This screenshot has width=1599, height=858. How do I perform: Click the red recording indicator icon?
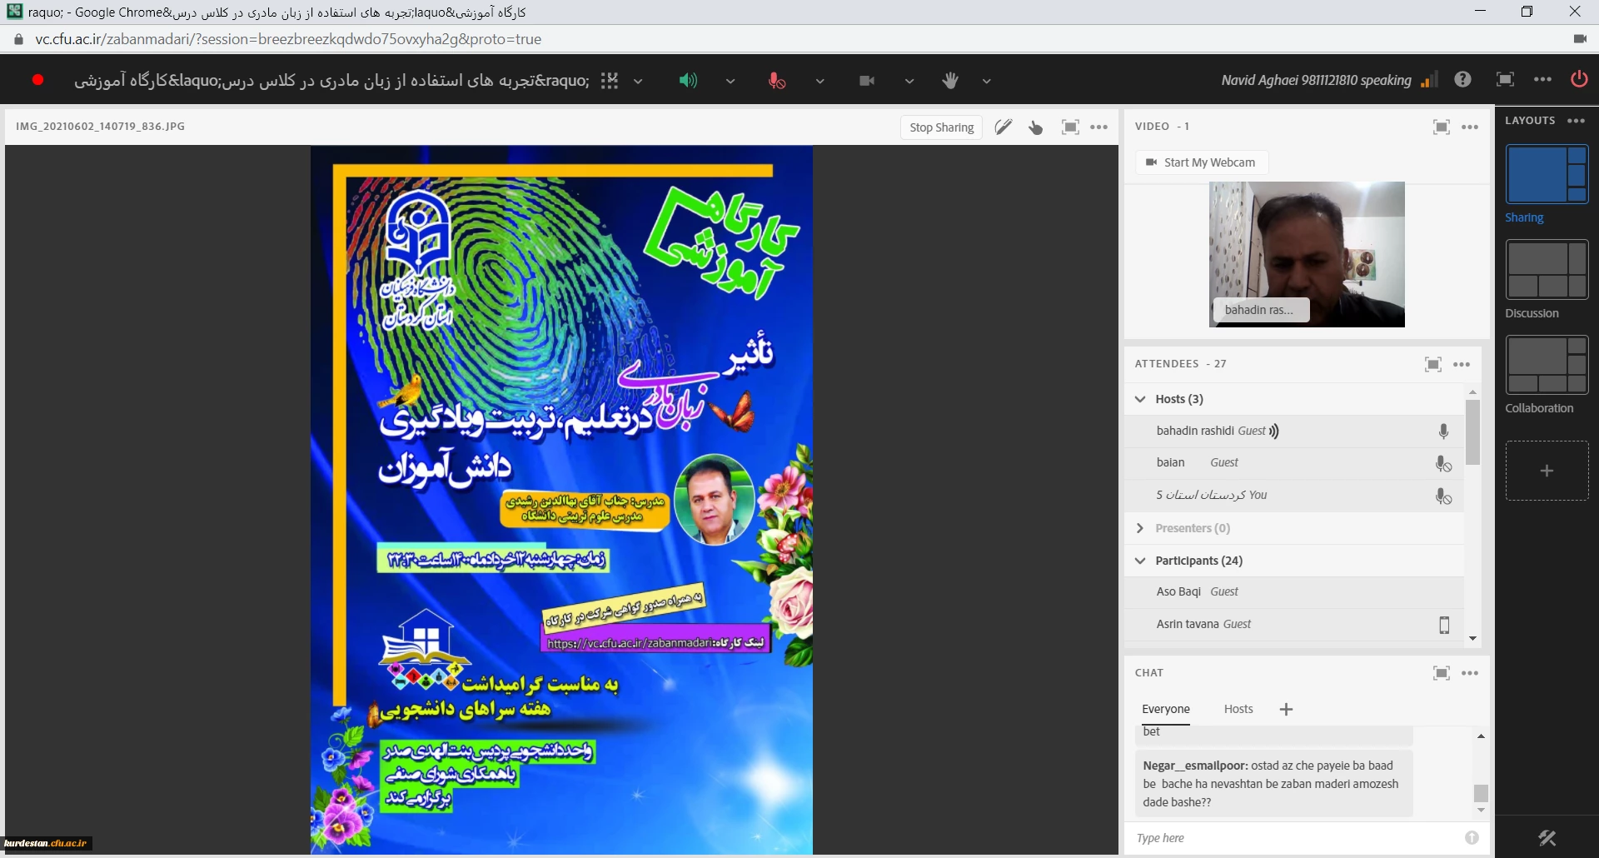(x=38, y=80)
